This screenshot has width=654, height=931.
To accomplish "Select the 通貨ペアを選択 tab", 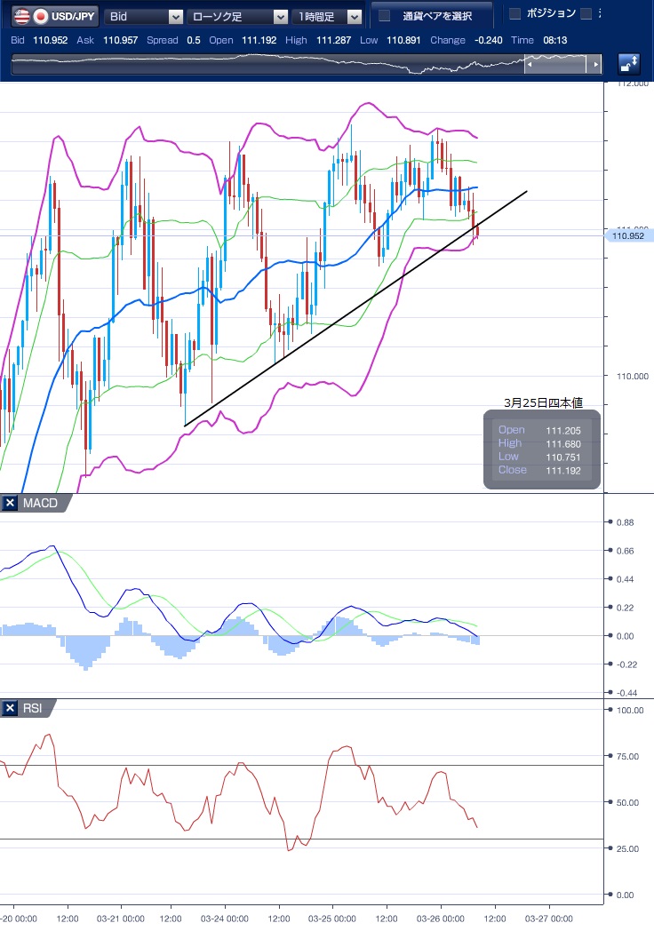I will (x=435, y=16).
